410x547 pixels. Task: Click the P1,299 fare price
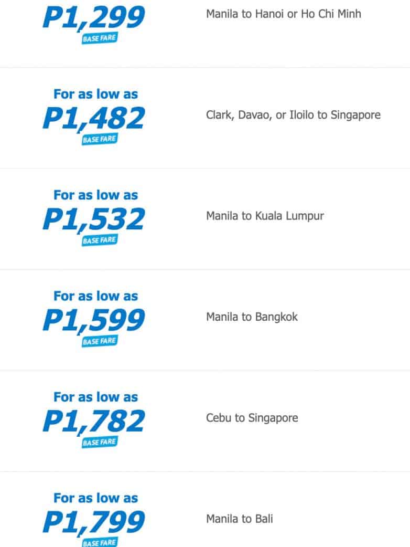[93, 18]
